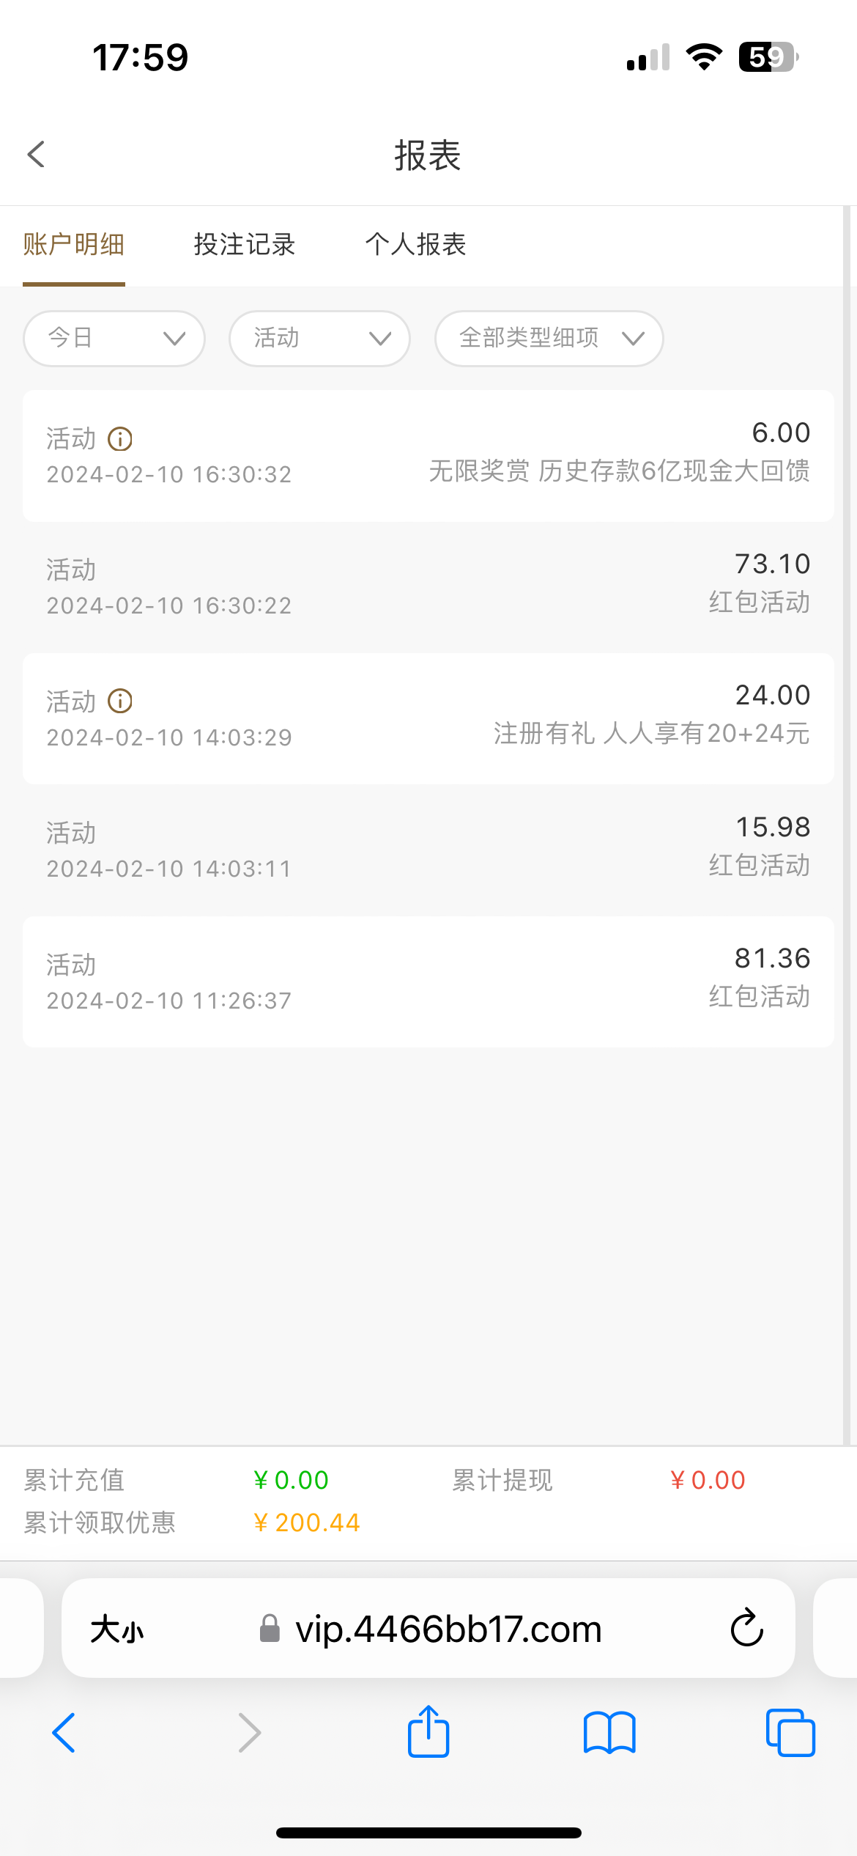The image size is (857, 1856).
Task: Tap 注册有礼 人人享有20+24元 description
Action: (651, 734)
